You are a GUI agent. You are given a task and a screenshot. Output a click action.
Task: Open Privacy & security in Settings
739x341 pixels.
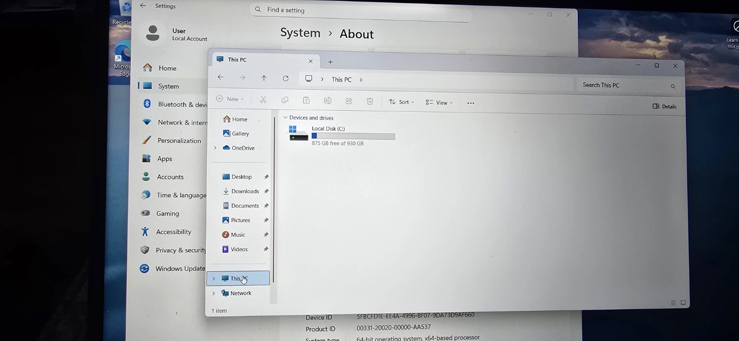pos(173,250)
